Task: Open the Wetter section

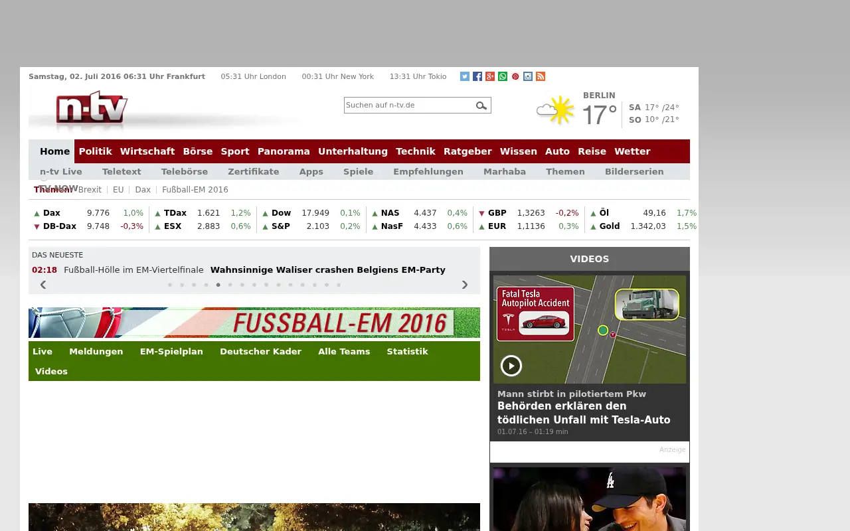Action: point(632,151)
